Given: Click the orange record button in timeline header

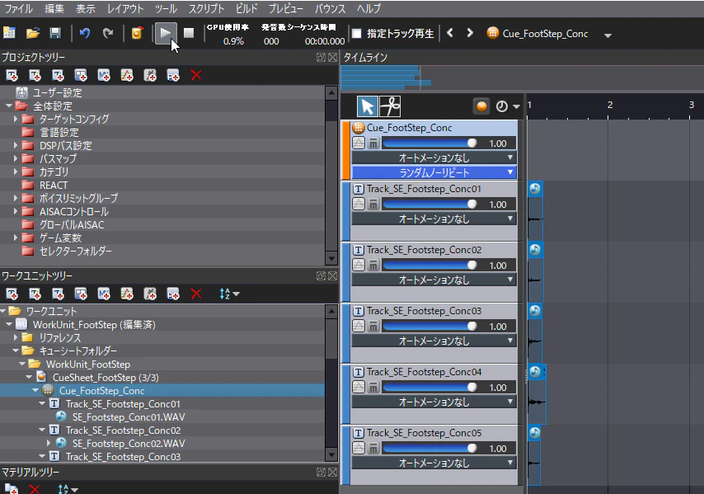Looking at the screenshot, I should pyautogui.click(x=481, y=106).
